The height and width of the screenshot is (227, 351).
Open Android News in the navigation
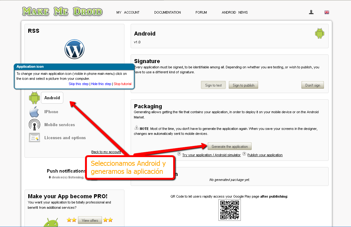point(235,12)
